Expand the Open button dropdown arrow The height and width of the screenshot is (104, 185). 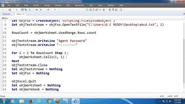point(13,10)
